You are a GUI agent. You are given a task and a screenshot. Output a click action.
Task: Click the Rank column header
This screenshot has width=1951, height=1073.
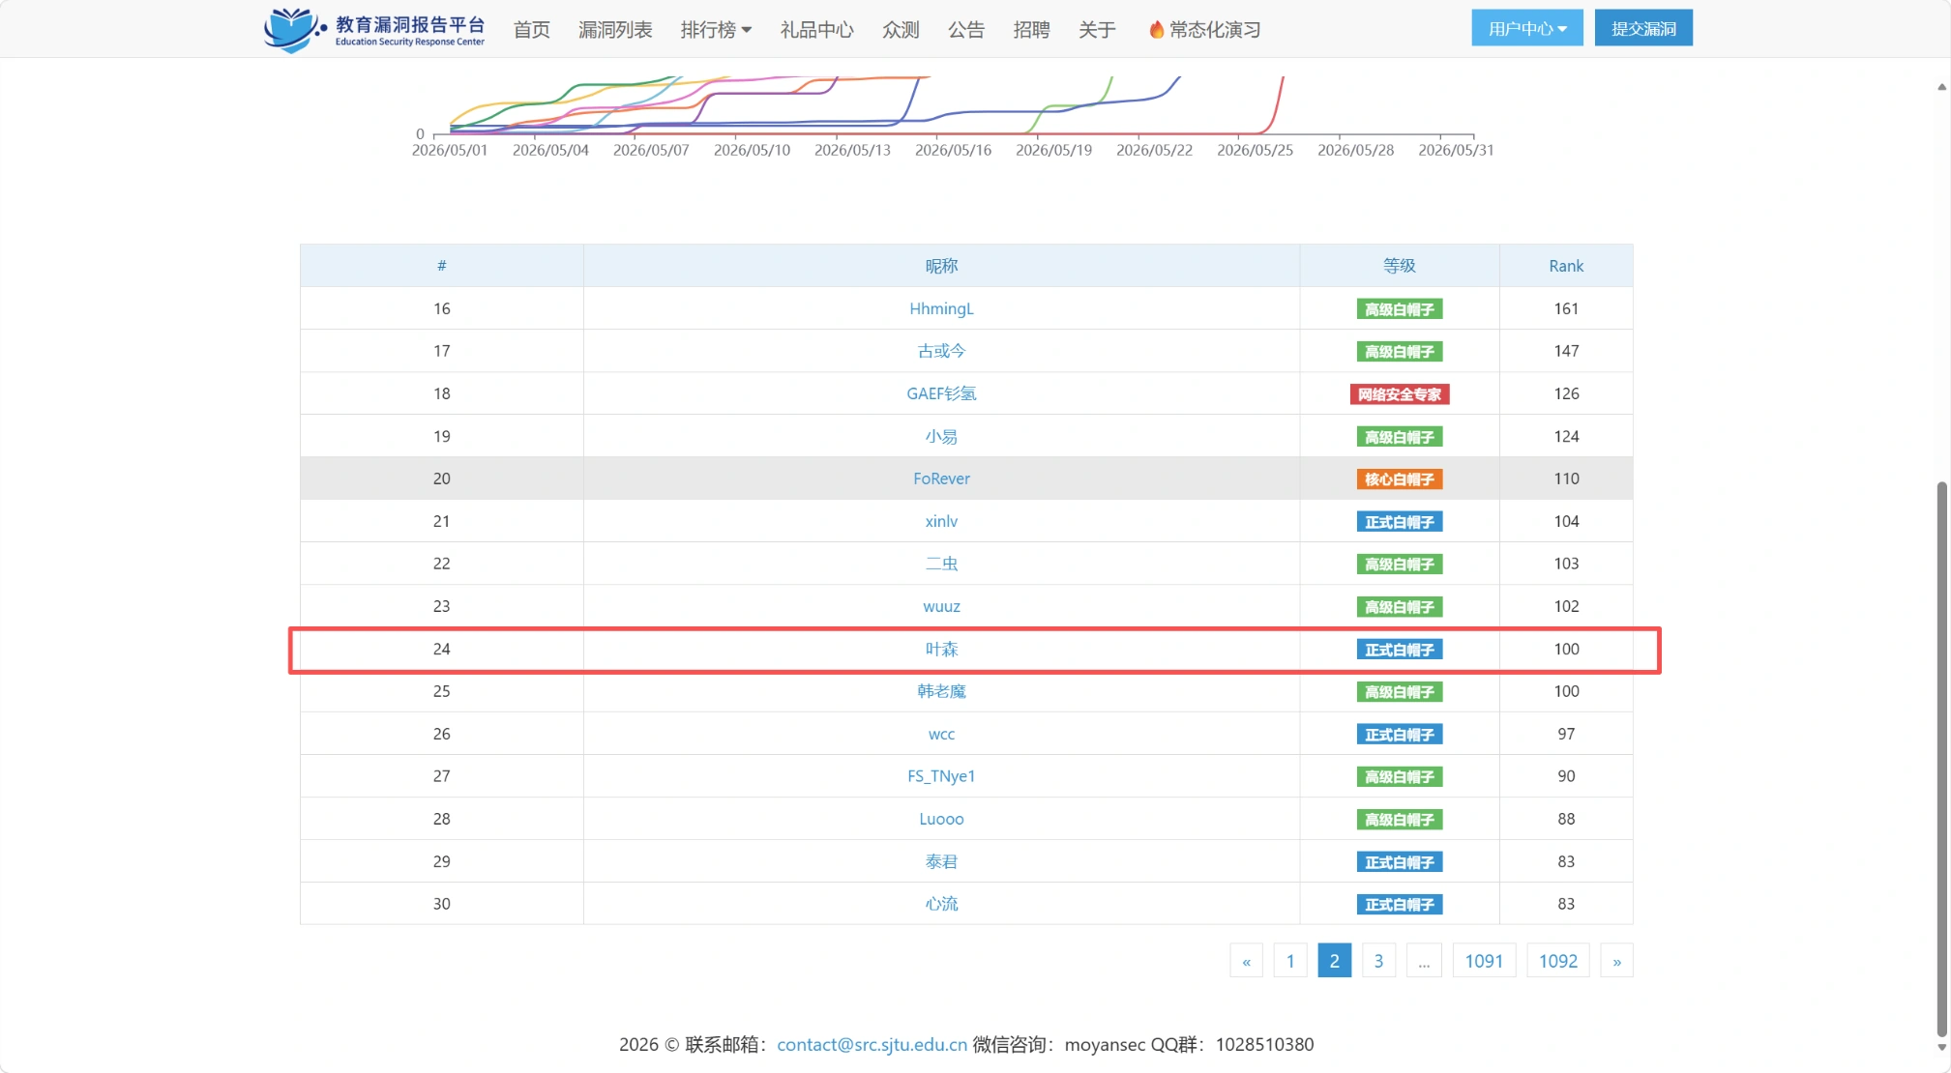coord(1566,266)
